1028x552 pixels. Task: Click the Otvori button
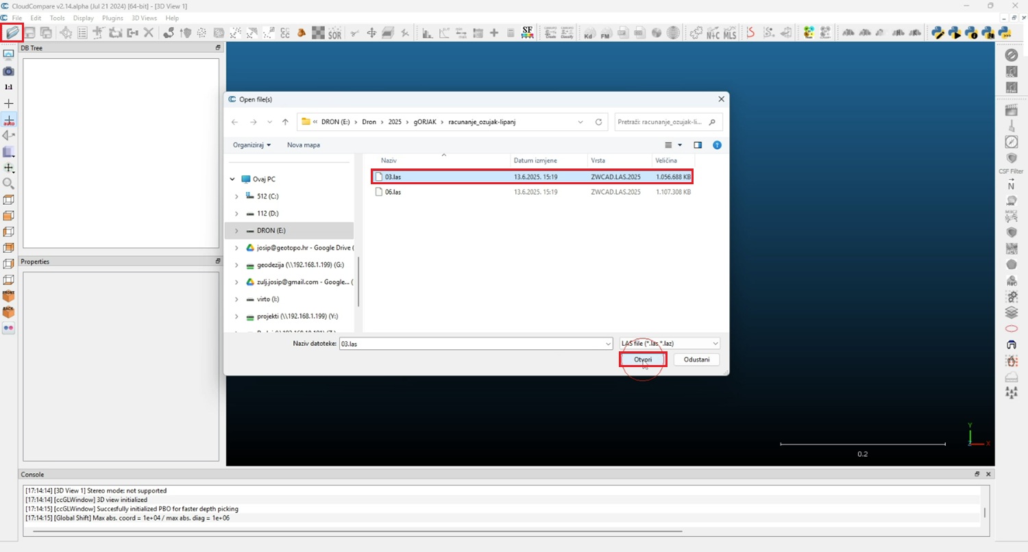click(643, 360)
